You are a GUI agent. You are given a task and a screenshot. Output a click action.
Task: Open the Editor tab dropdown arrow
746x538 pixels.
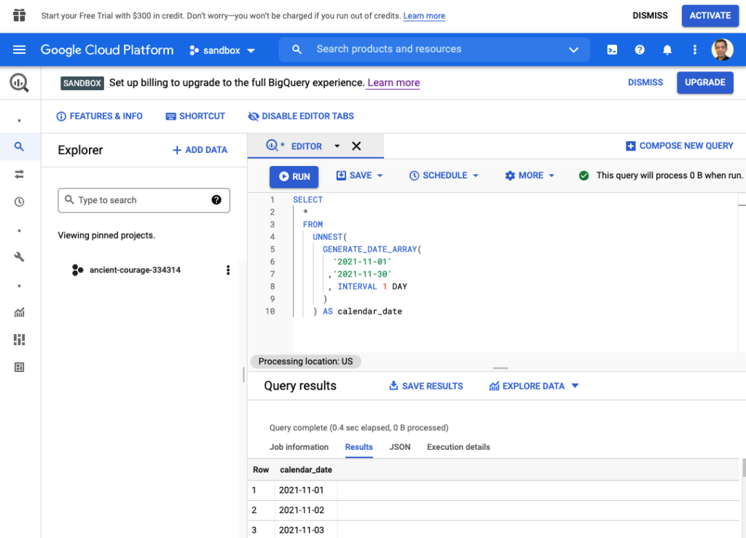[x=337, y=146]
